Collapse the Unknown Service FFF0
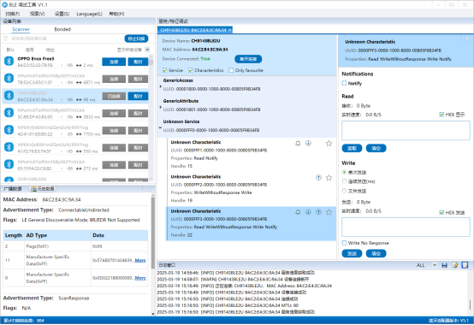 160,127
